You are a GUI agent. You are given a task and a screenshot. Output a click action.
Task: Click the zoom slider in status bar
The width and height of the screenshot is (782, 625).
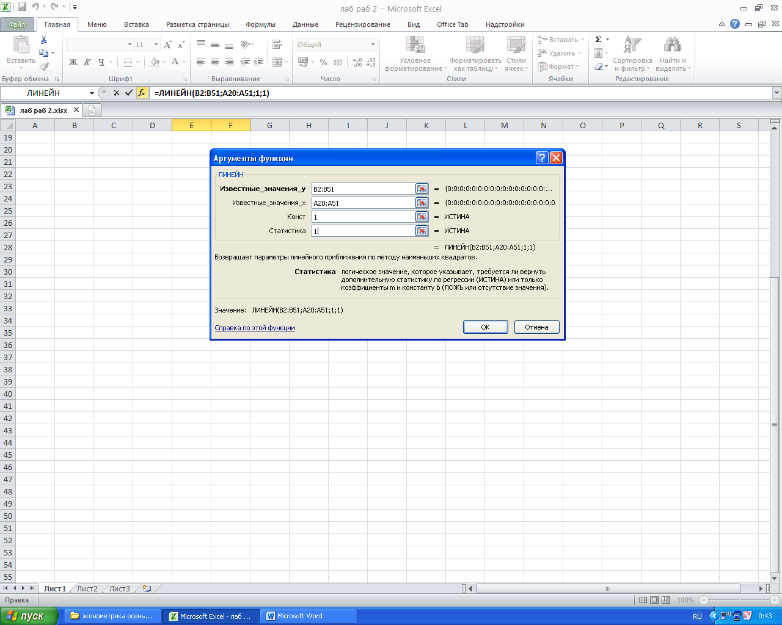[x=738, y=600]
